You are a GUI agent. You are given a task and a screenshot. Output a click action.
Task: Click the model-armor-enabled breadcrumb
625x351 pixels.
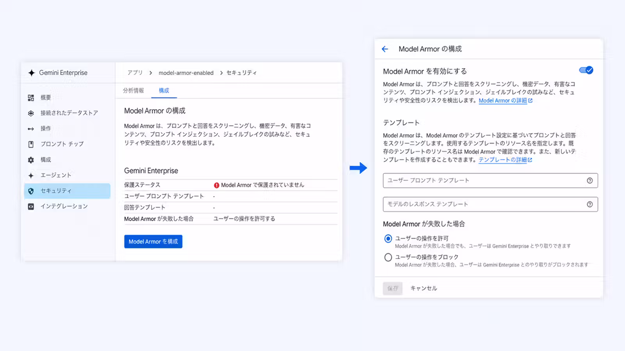click(x=186, y=73)
